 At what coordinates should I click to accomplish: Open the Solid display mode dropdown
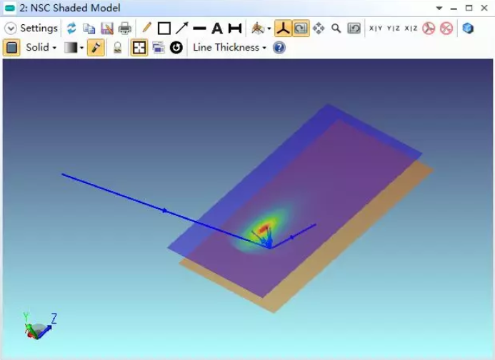coord(41,48)
